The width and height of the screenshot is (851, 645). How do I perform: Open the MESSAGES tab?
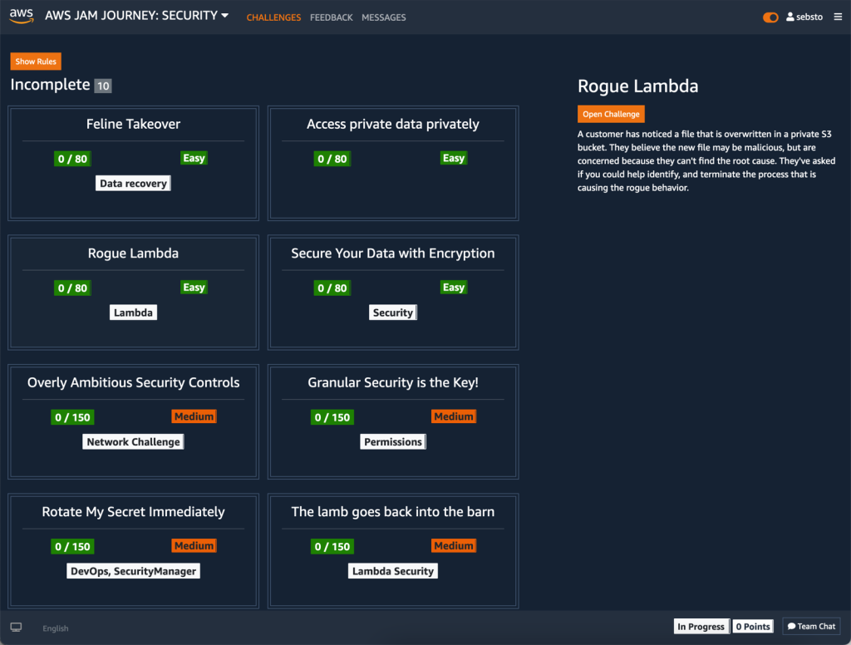coord(383,17)
